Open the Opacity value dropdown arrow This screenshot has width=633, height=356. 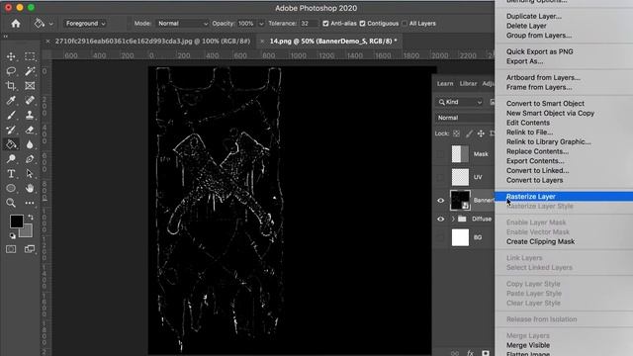click(x=261, y=24)
